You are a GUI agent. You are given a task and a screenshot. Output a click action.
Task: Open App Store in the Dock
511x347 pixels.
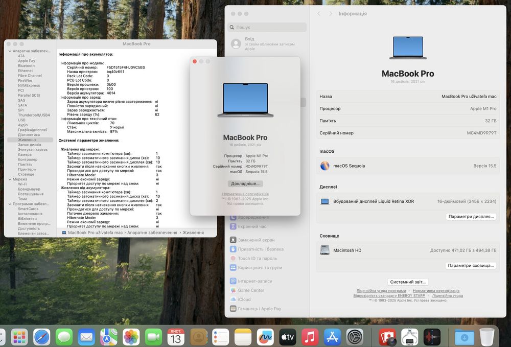(332, 337)
